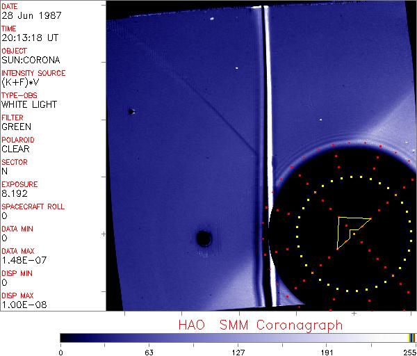Click the 'CLEAR' polaroid value
Viewport: 417px width, 356px height.
tap(15, 149)
